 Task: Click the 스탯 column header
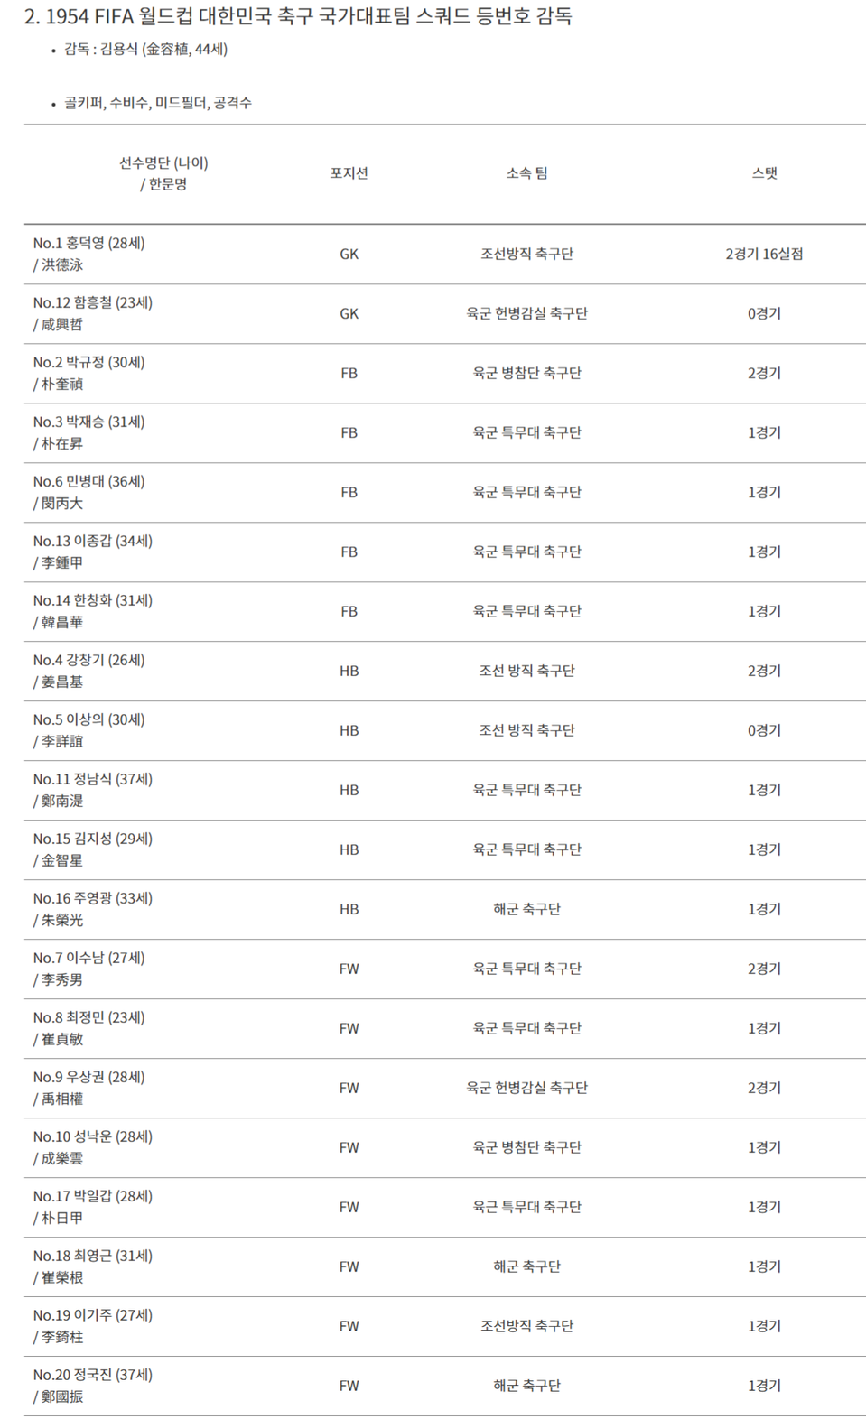[764, 173]
